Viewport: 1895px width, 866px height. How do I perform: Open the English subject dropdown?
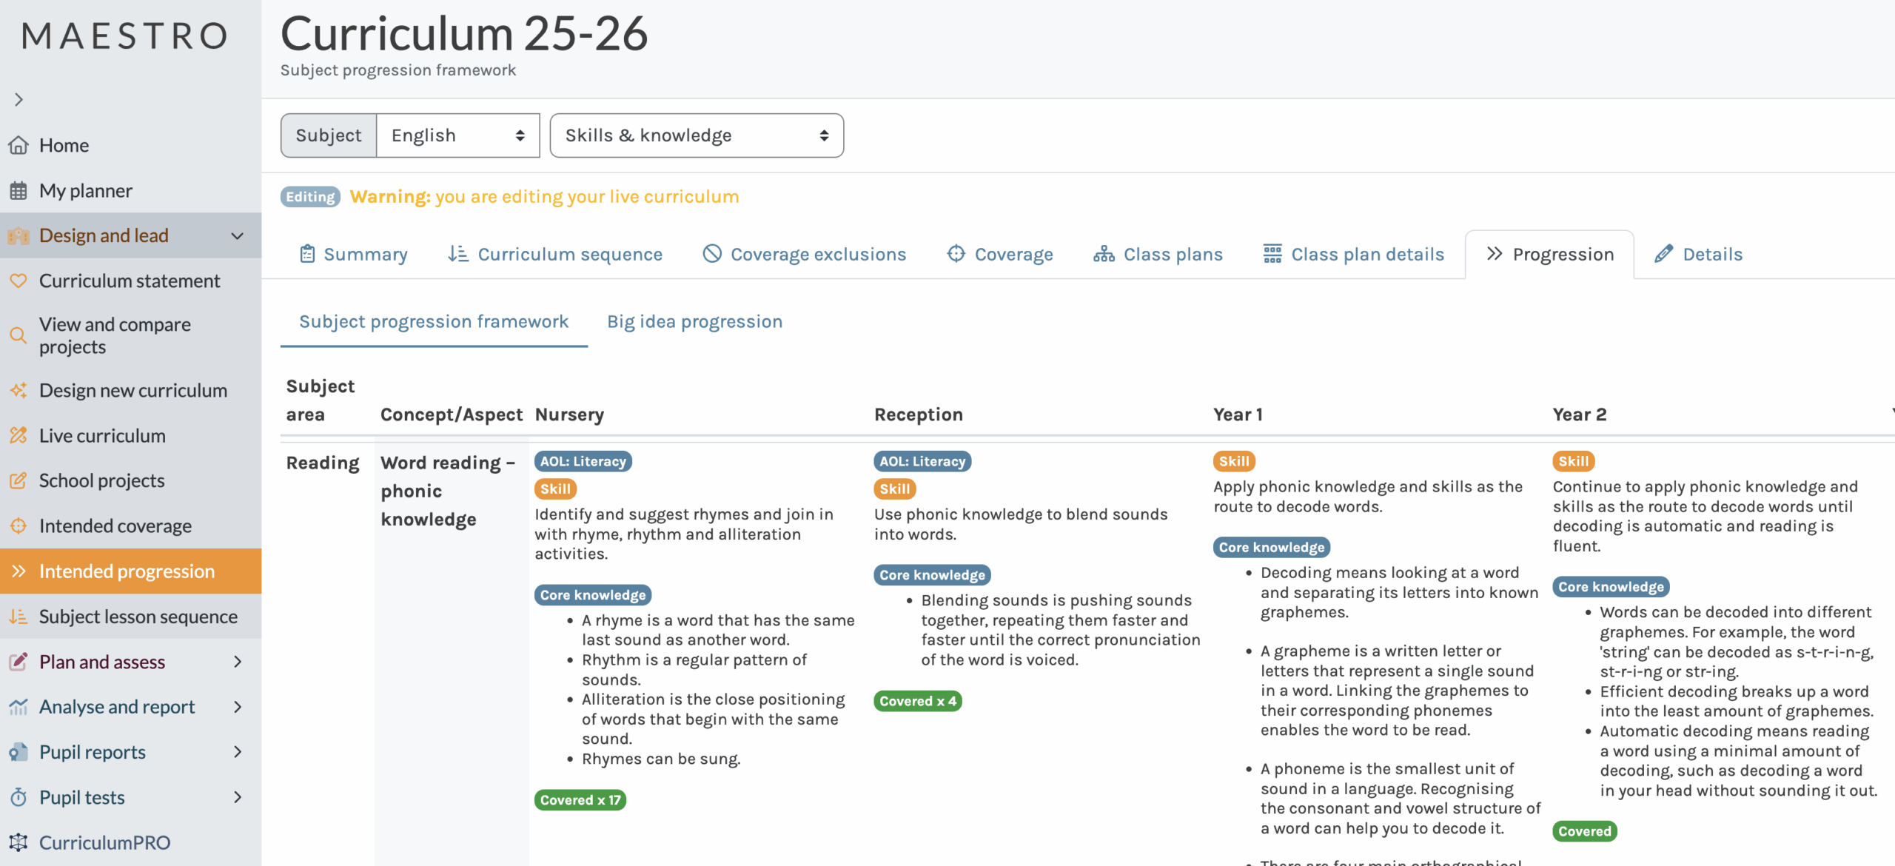[x=457, y=135]
